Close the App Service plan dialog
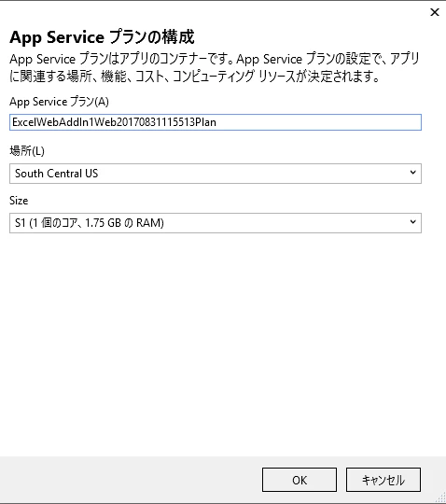 [435, 12]
